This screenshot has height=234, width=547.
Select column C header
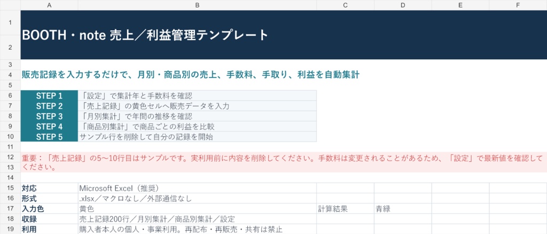[x=346, y=5]
